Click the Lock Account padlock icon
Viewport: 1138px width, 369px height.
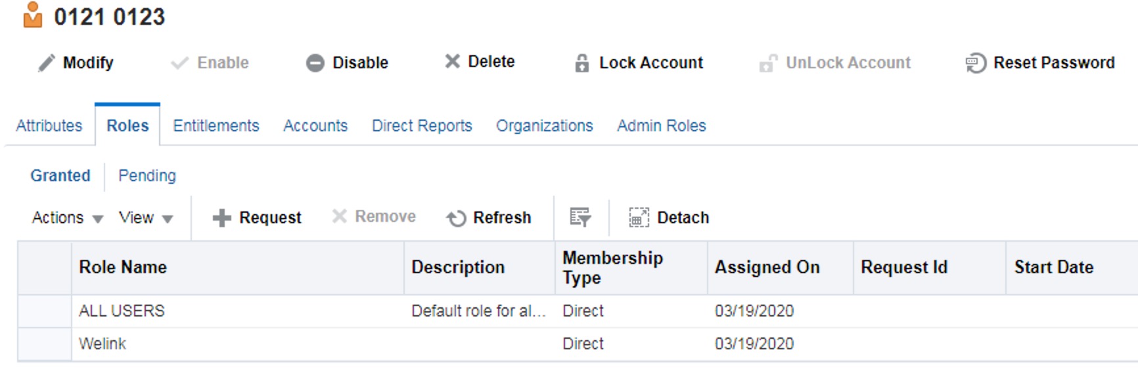[582, 63]
